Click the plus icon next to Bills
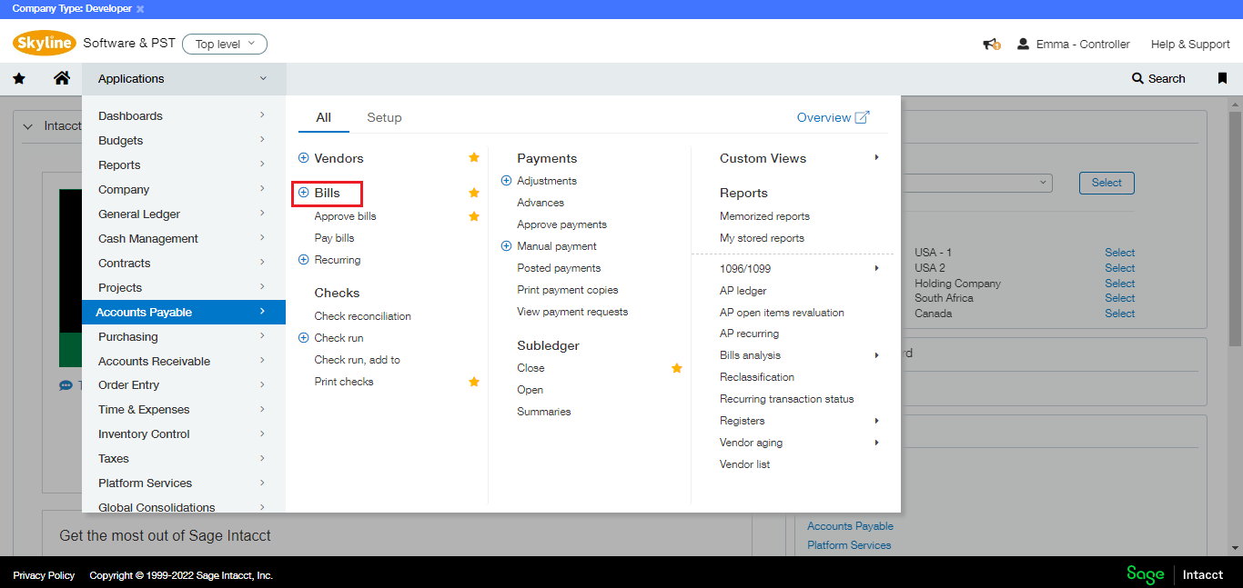1243x588 pixels. [304, 193]
